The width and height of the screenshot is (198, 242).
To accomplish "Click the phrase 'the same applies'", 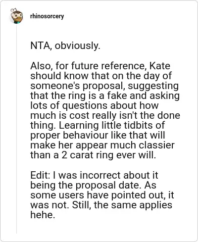I will [x=133, y=205].
